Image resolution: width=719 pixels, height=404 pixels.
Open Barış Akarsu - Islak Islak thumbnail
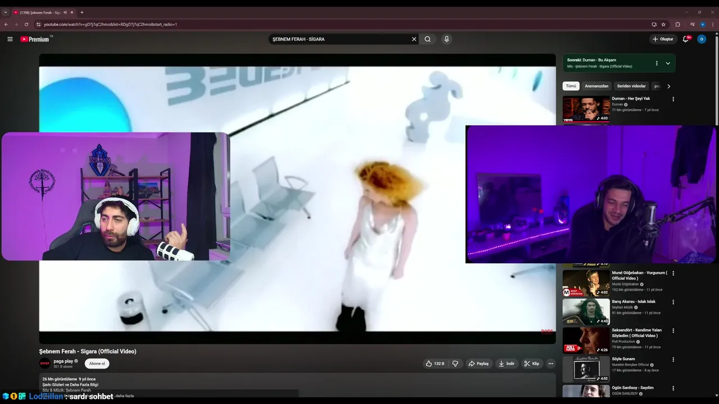click(x=586, y=311)
